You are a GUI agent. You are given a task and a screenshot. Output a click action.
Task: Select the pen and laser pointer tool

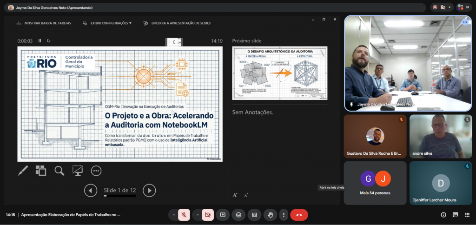(23, 171)
